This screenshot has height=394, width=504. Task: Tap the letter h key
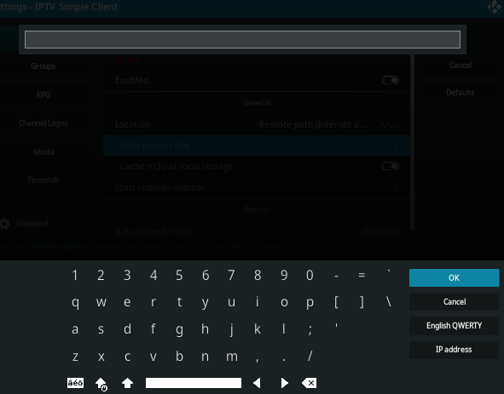tap(205, 329)
